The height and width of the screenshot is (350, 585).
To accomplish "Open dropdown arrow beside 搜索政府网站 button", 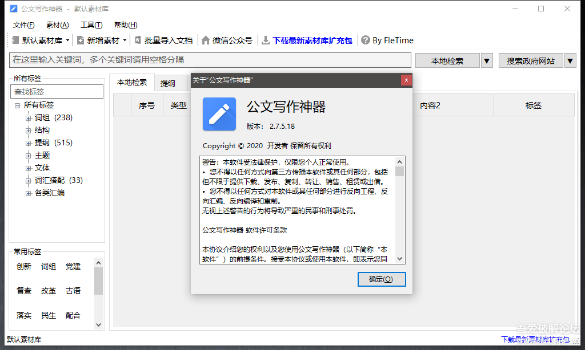I will click(x=570, y=60).
